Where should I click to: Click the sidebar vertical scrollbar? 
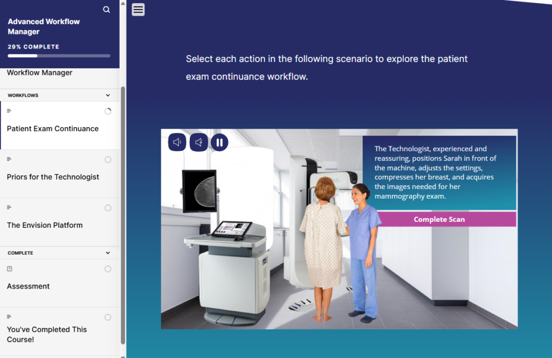click(123, 215)
